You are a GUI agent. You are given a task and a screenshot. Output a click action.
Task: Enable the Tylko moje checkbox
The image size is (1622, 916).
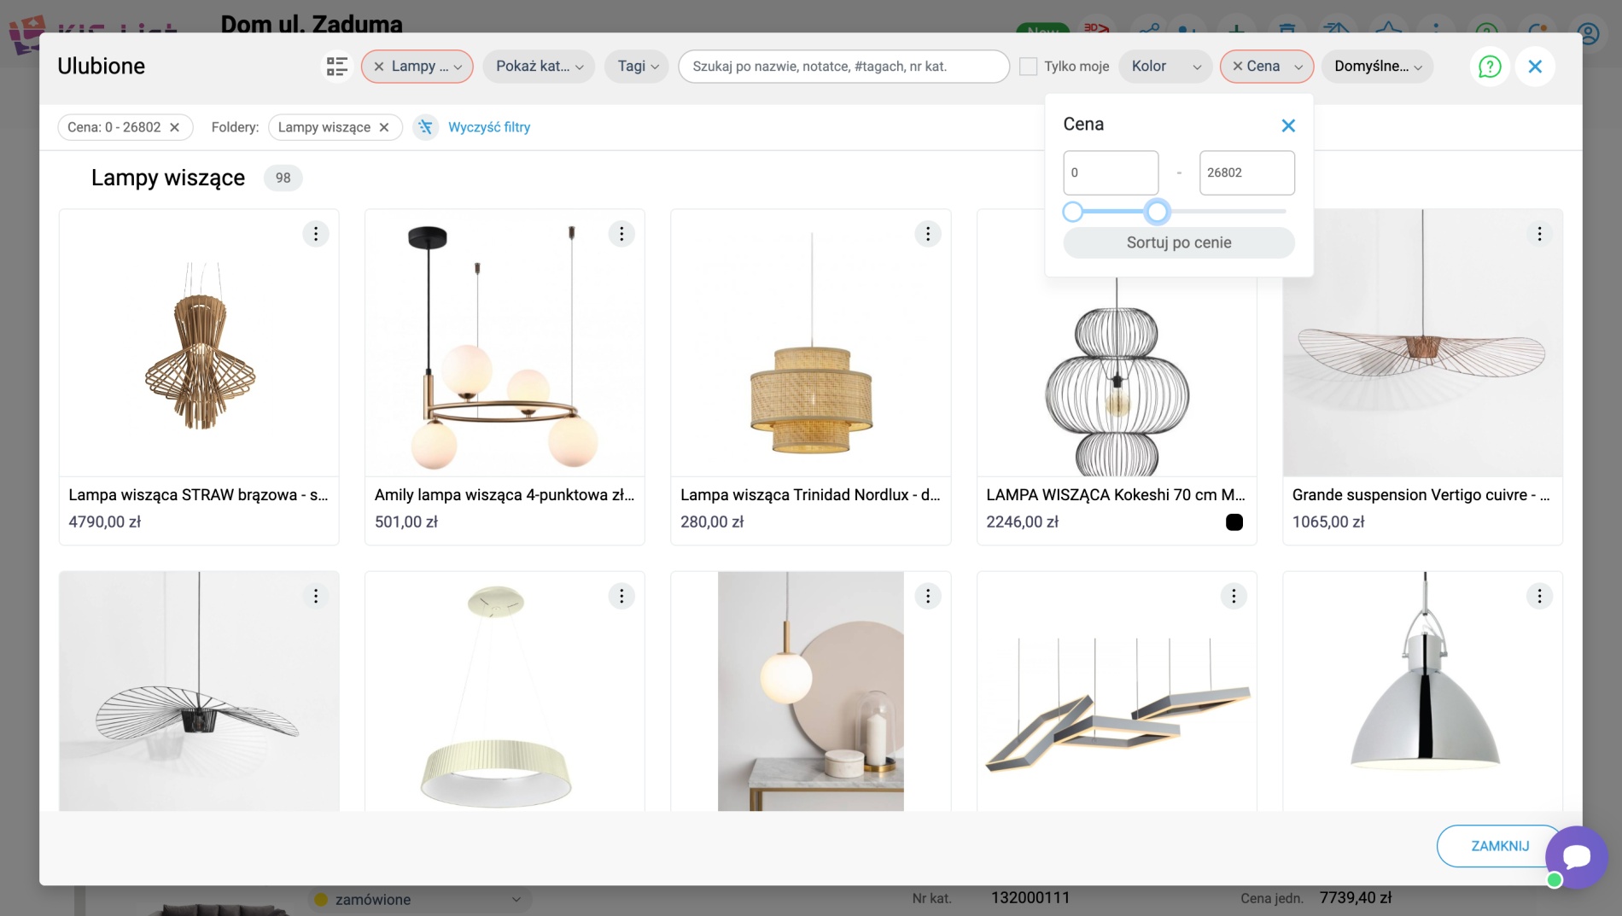click(1029, 67)
